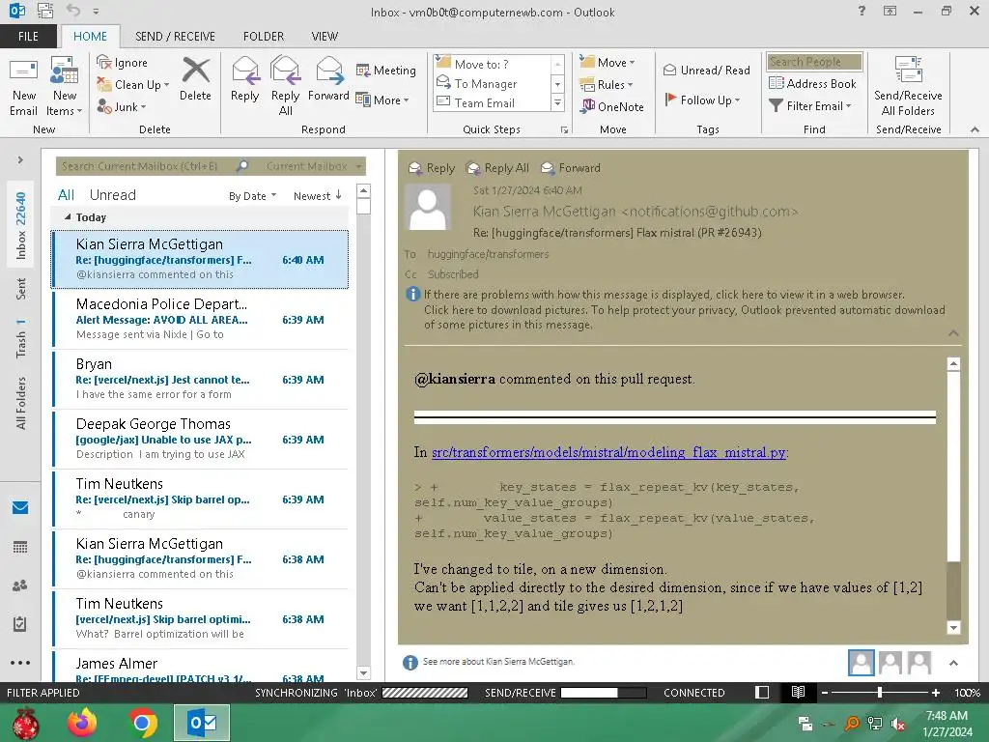Click Reply All in the reading pane
This screenshot has height=742, width=989.
click(x=497, y=168)
